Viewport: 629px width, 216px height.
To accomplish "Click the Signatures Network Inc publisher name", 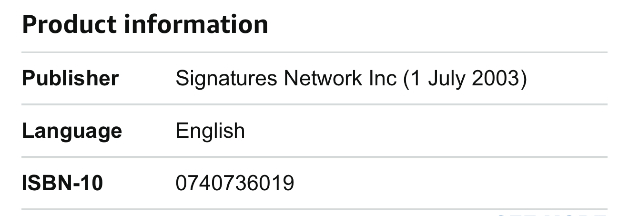I will [x=286, y=79].
